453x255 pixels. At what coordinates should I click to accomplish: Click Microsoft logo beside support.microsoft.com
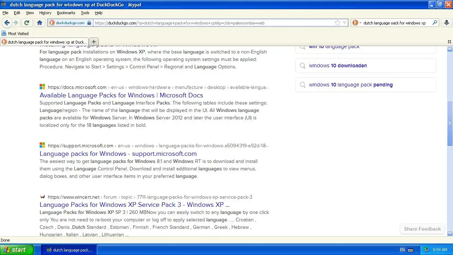pos(42,145)
